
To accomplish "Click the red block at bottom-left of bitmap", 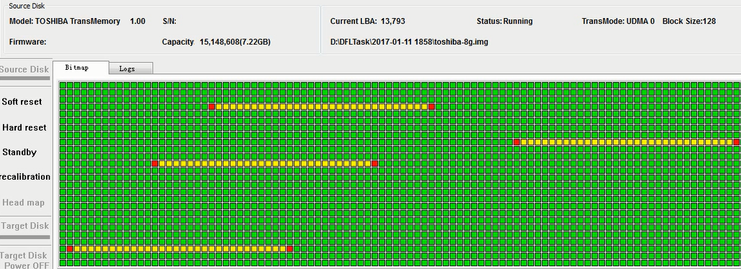I will click(70, 249).
